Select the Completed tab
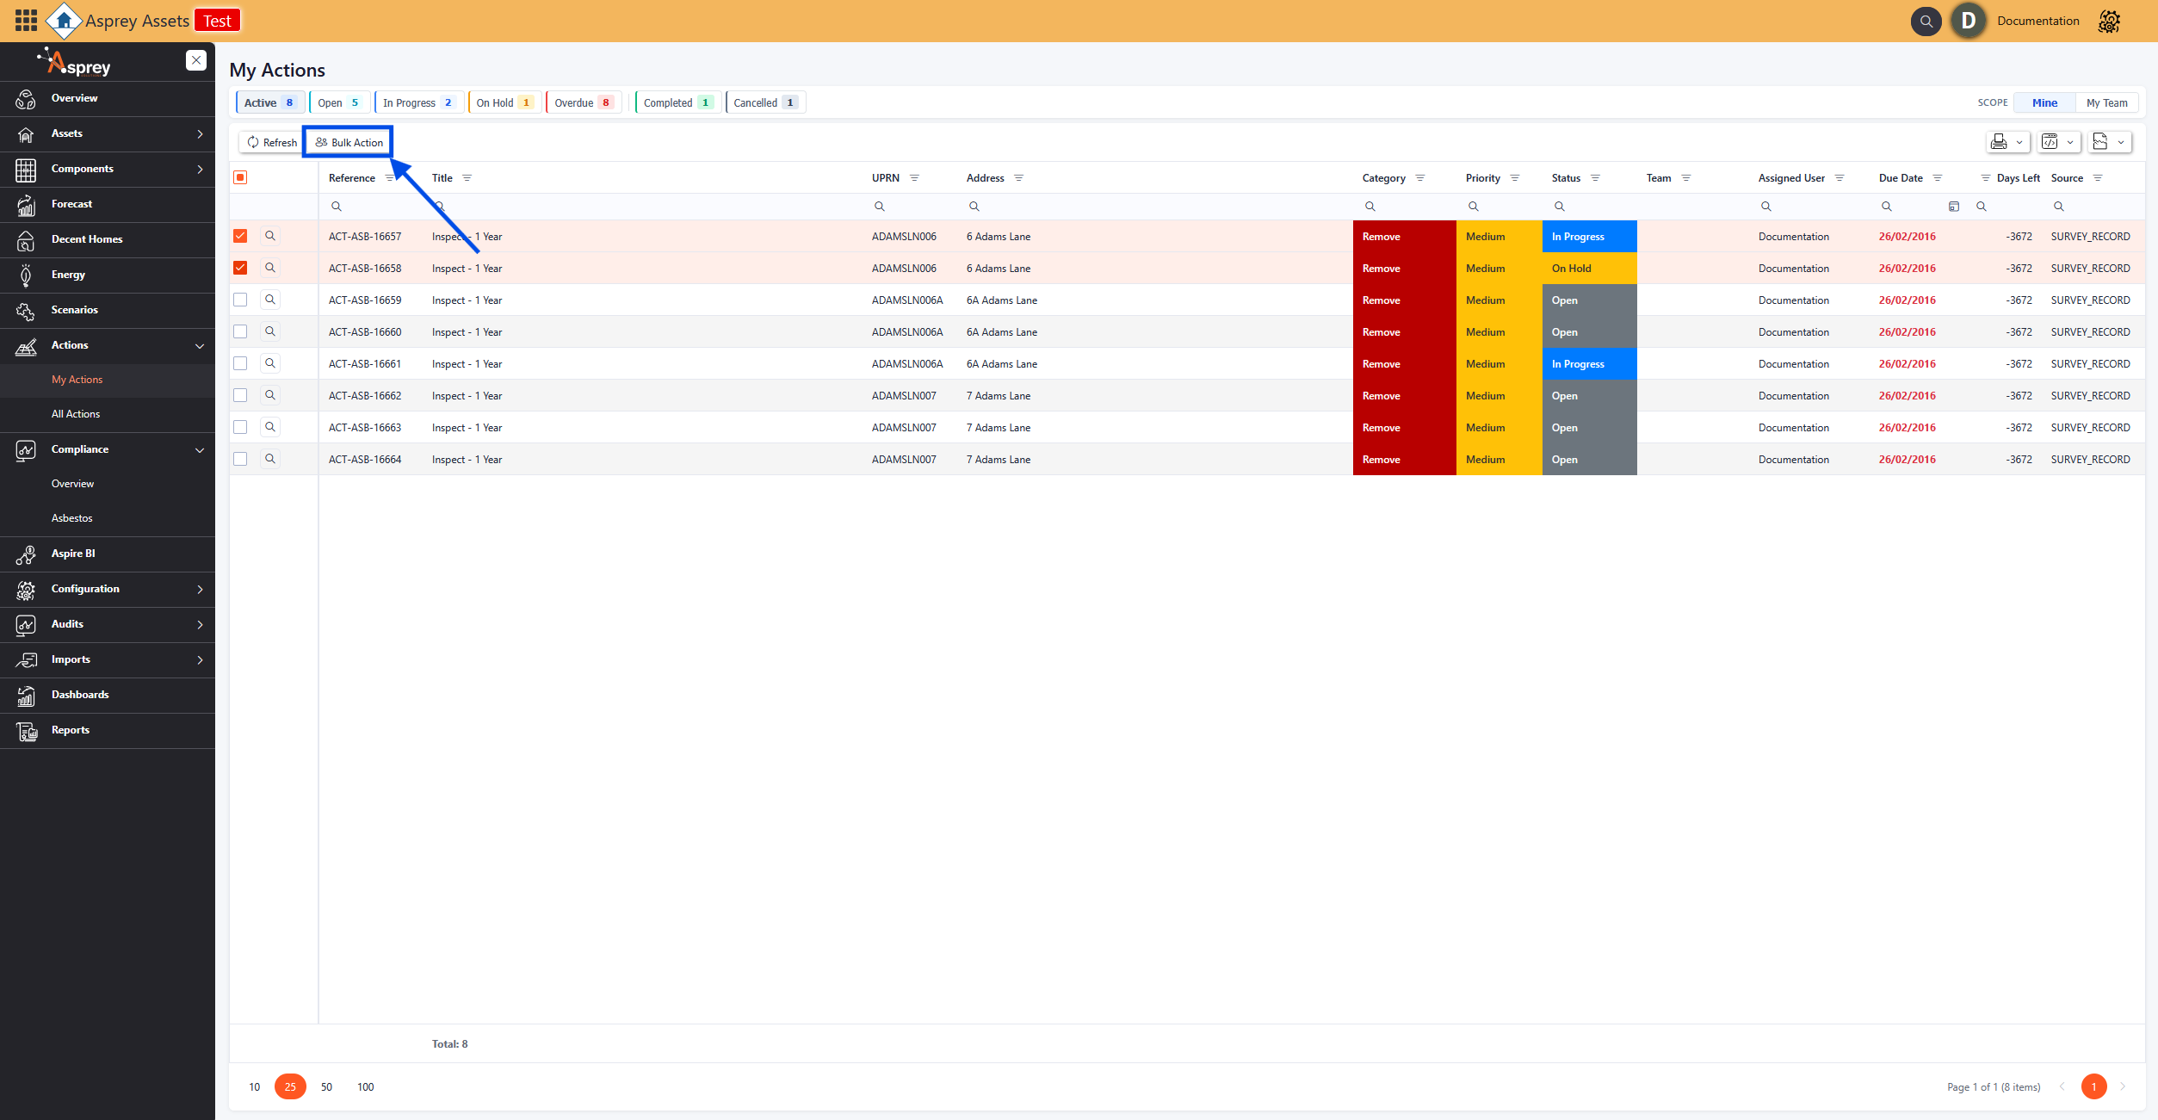This screenshot has width=2158, height=1120. 677,102
